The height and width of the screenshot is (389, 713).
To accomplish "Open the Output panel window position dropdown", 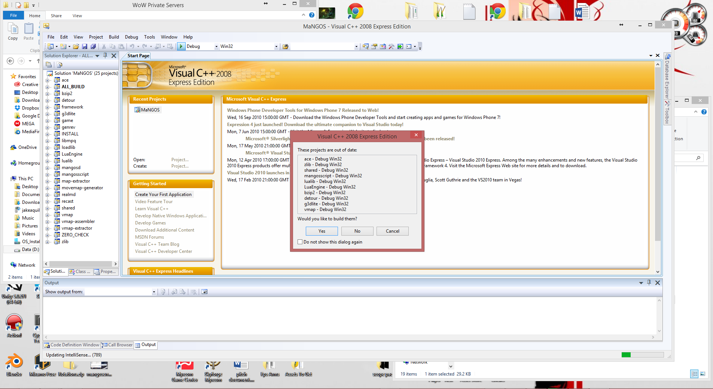I will (641, 283).
